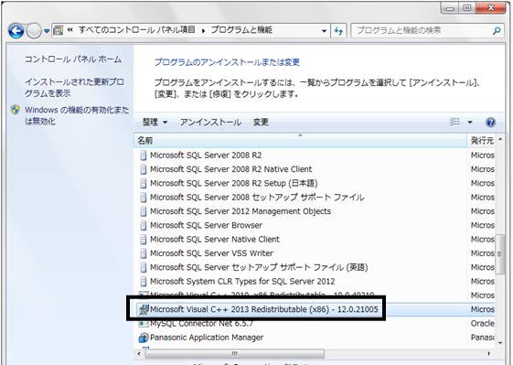Click icon of MySQL Connector Net 6.5.7
The height and width of the screenshot is (365, 513).
click(x=144, y=324)
